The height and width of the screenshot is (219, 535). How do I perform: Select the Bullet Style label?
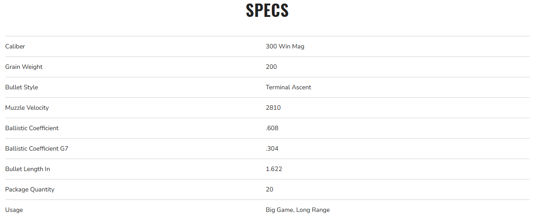(21, 87)
